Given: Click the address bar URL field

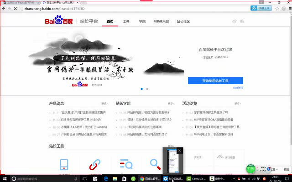Looking at the screenshot, I should click(134, 9).
